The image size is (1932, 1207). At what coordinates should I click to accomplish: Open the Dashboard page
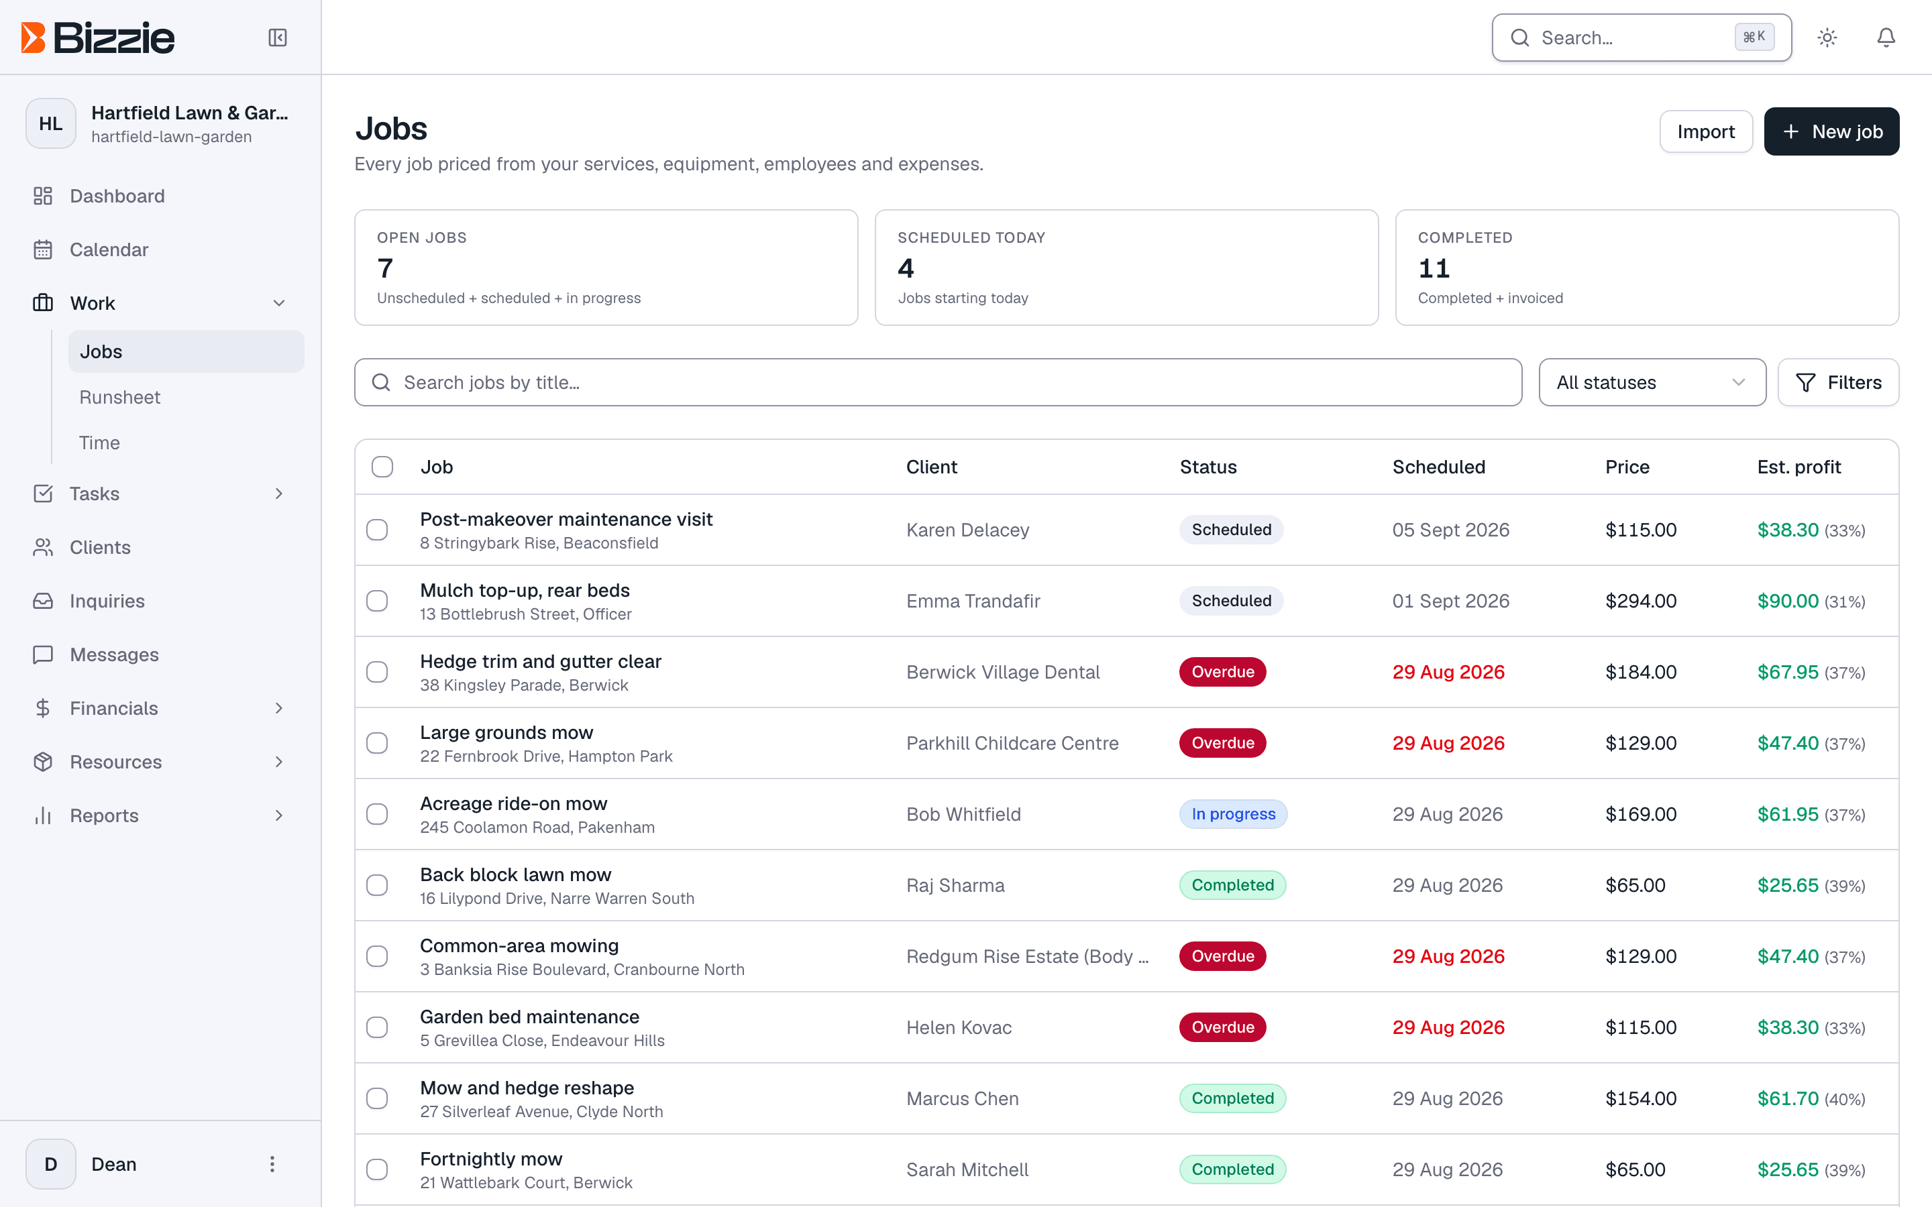coord(160,196)
